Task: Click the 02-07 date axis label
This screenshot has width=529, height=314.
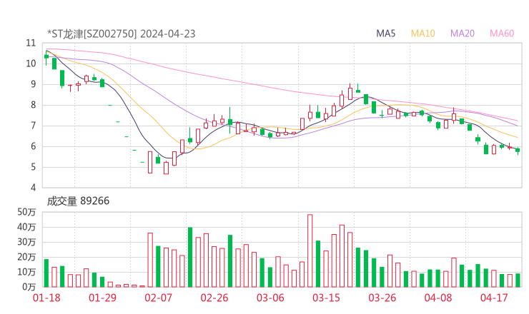Action: (159, 298)
